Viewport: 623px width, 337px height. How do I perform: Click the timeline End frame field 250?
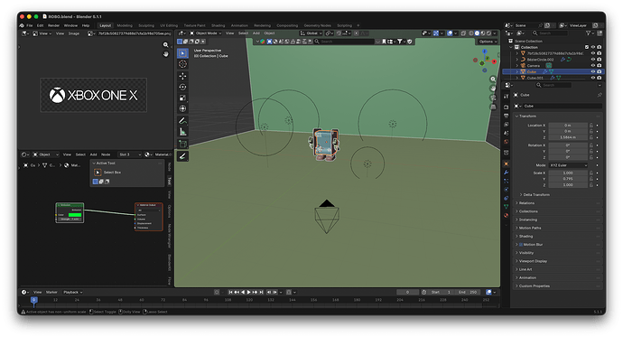coord(469,292)
